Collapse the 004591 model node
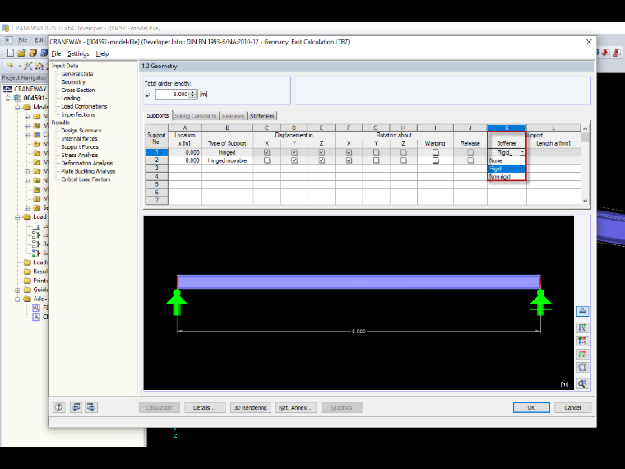Screen dimensions: 625x469 click(x=7, y=98)
